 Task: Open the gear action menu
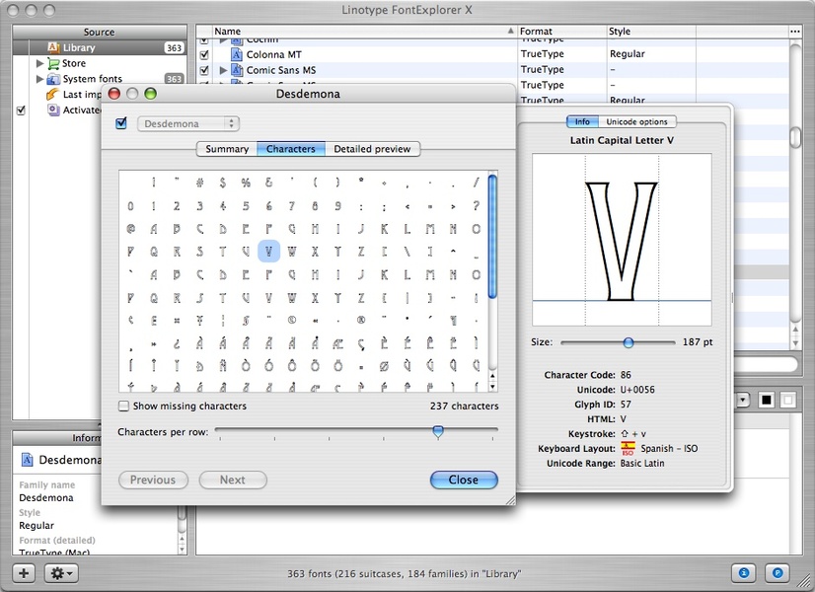(x=60, y=573)
